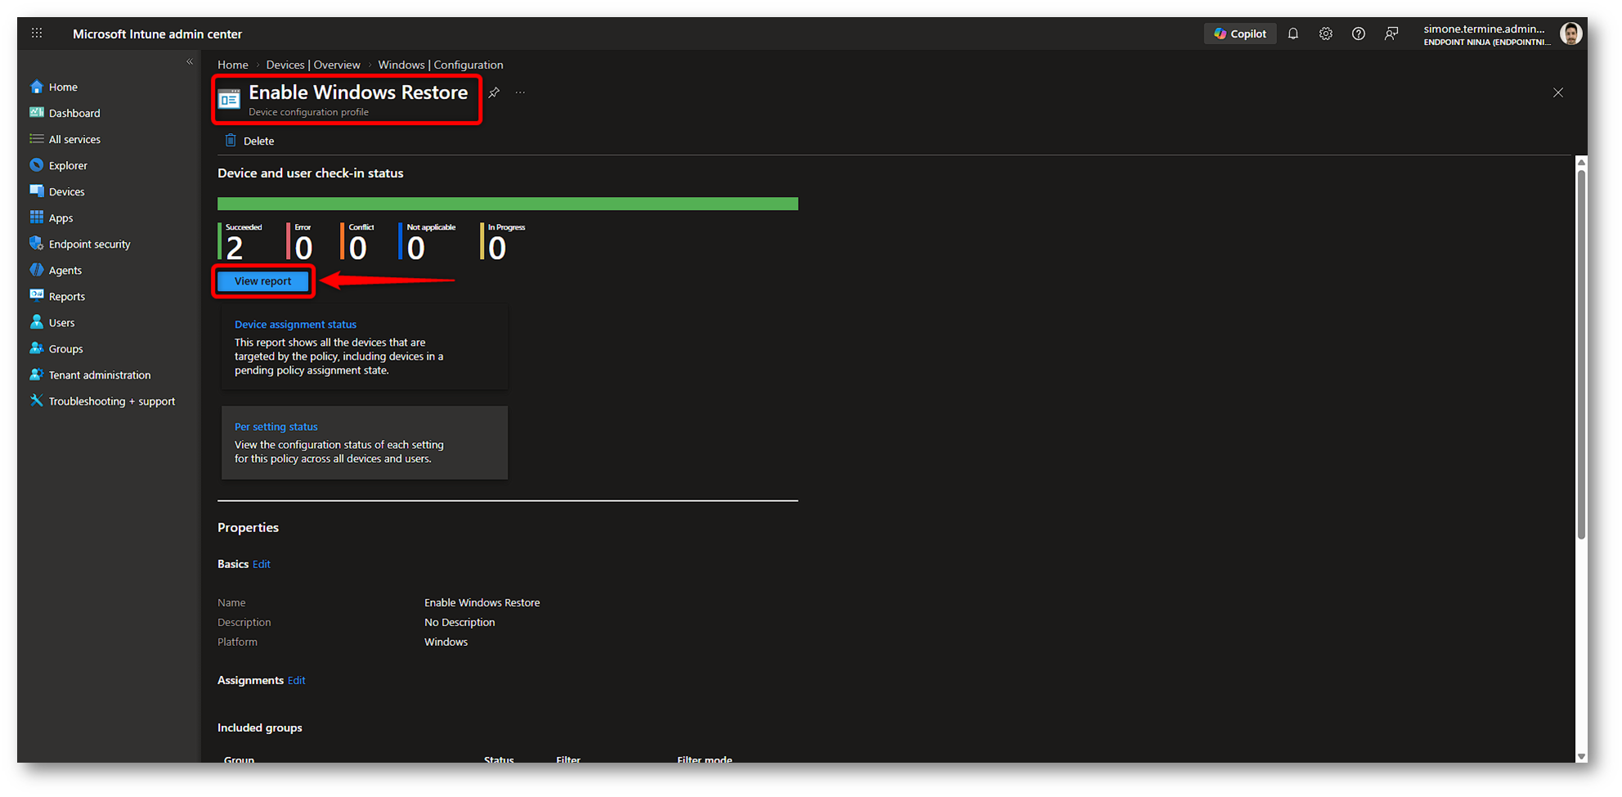The image size is (1622, 797).
Task: Click the Properties heading
Action: (x=248, y=527)
